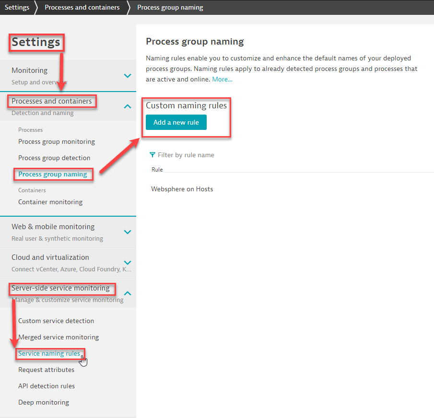Image resolution: width=434 pixels, height=418 pixels.
Task: Open Custom service detection settings
Action: point(56,321)
